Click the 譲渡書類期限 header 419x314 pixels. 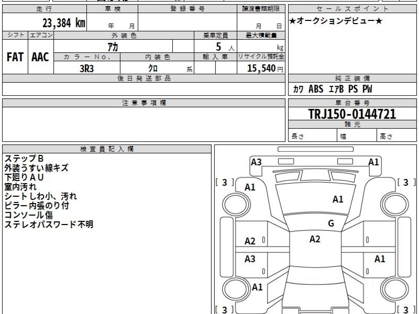coord(261,9)
